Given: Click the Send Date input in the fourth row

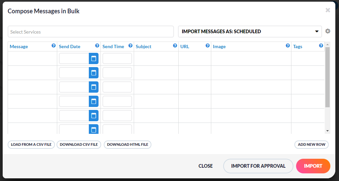Looking at the screenshot, I should pos(74,101).
